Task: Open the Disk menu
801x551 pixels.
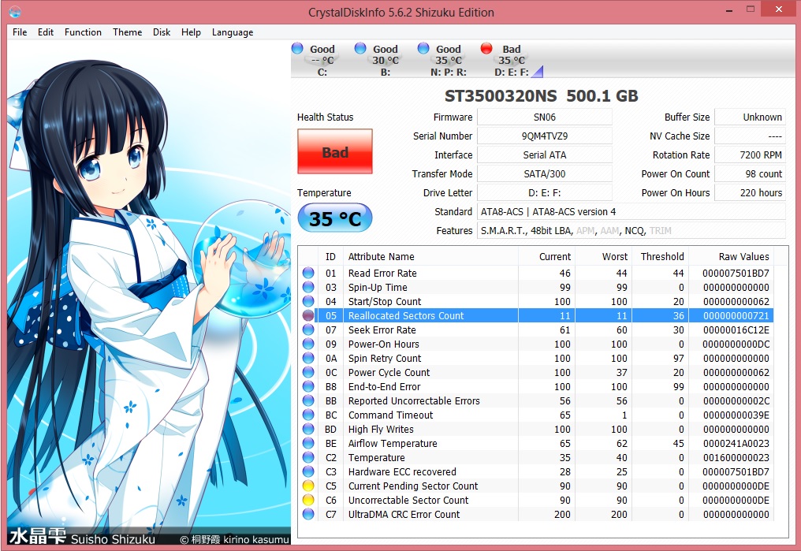Action: pos(162,32)
